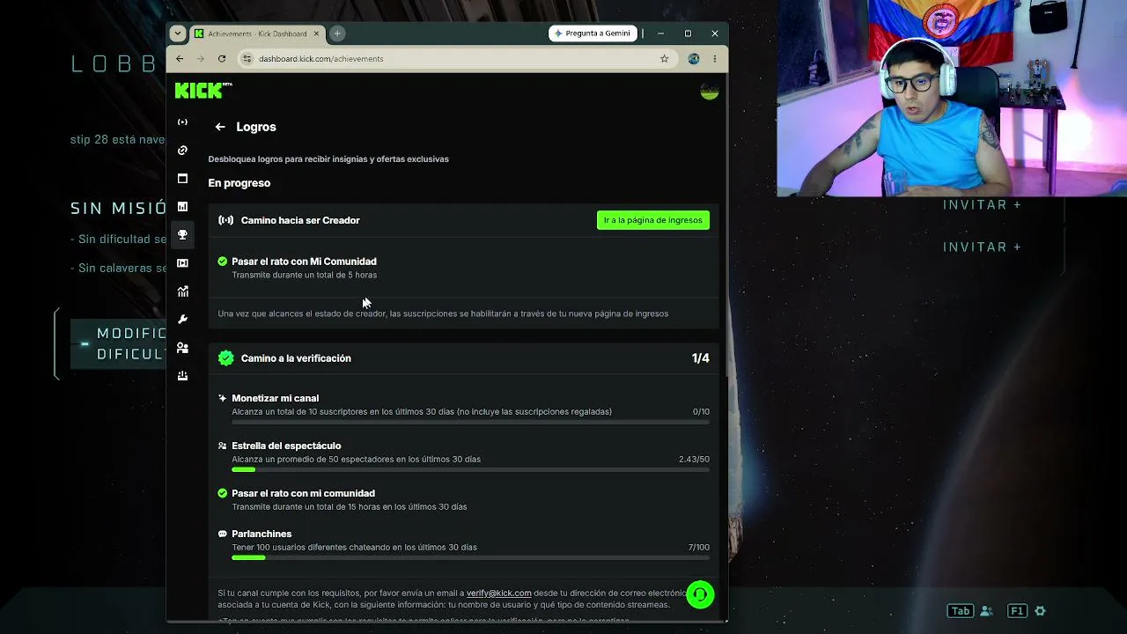
Task: Open the profile avatar in Kick header
Action: click(x=709, y=91)
